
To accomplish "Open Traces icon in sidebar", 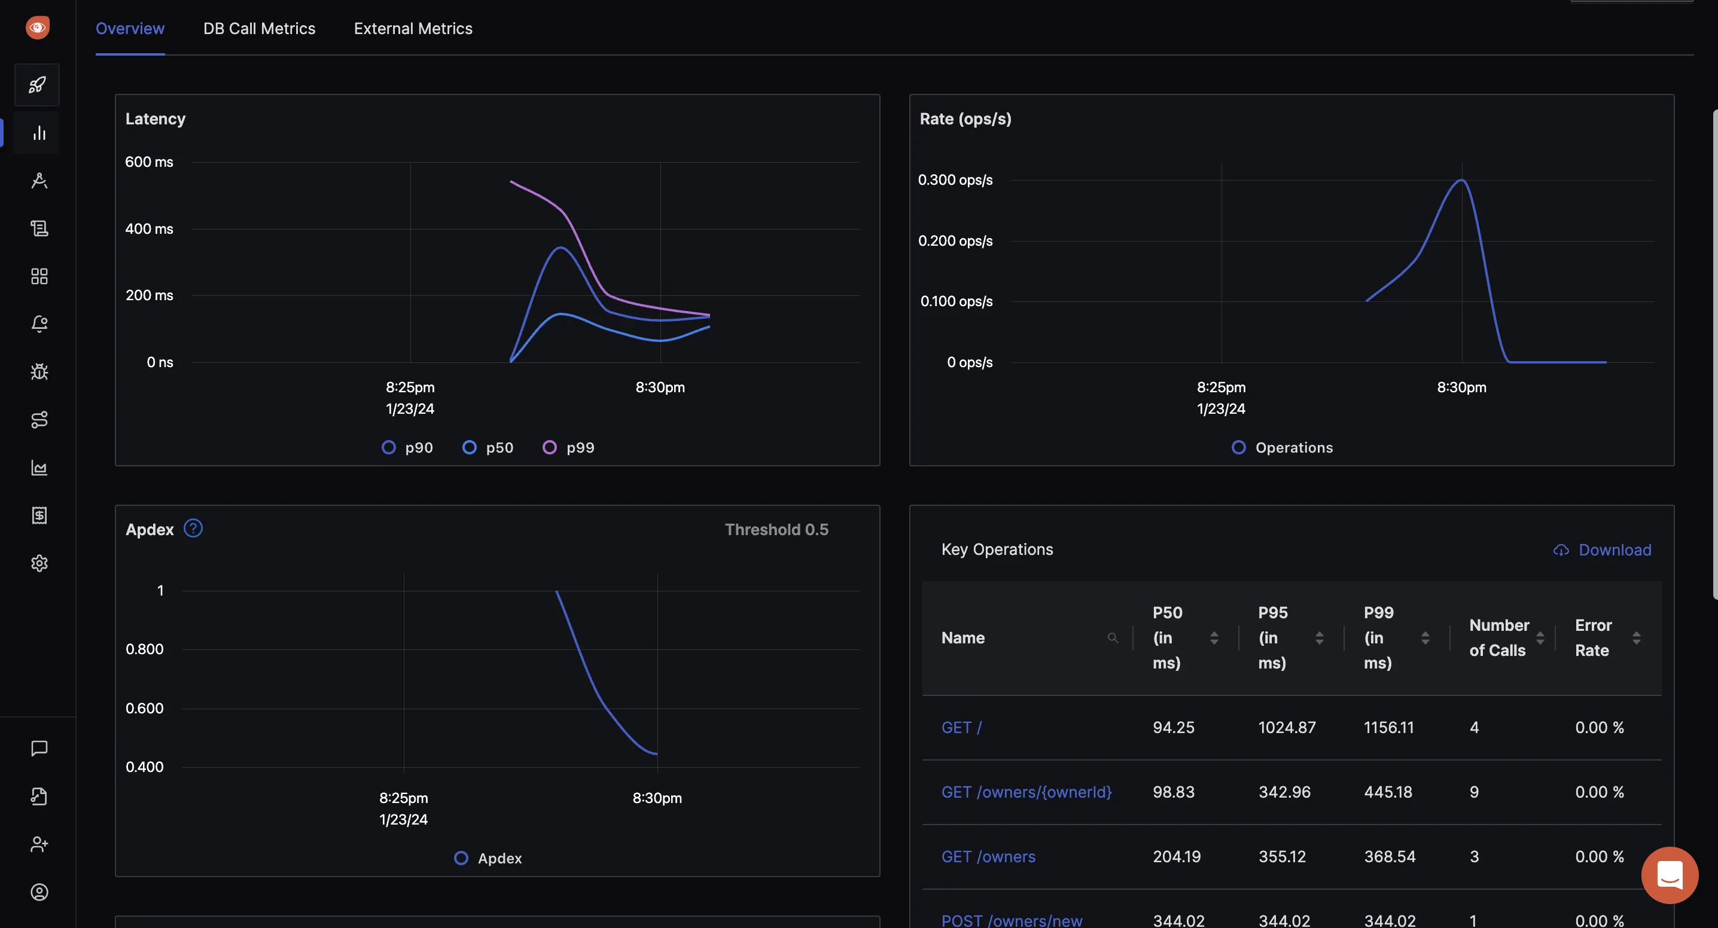I will tap(39, 181).
